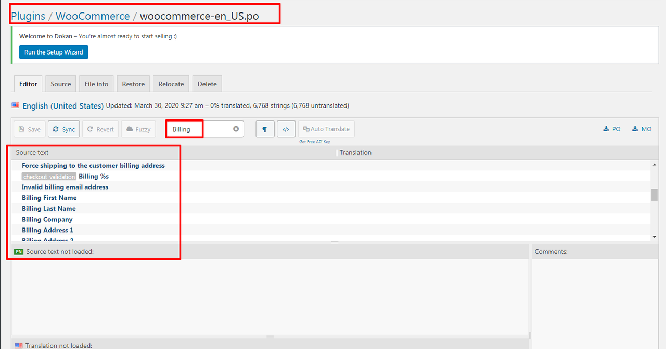Screen dimensions: 666x349
Task: Switch to the Relocate tab
Action: (x=171, y=84)
